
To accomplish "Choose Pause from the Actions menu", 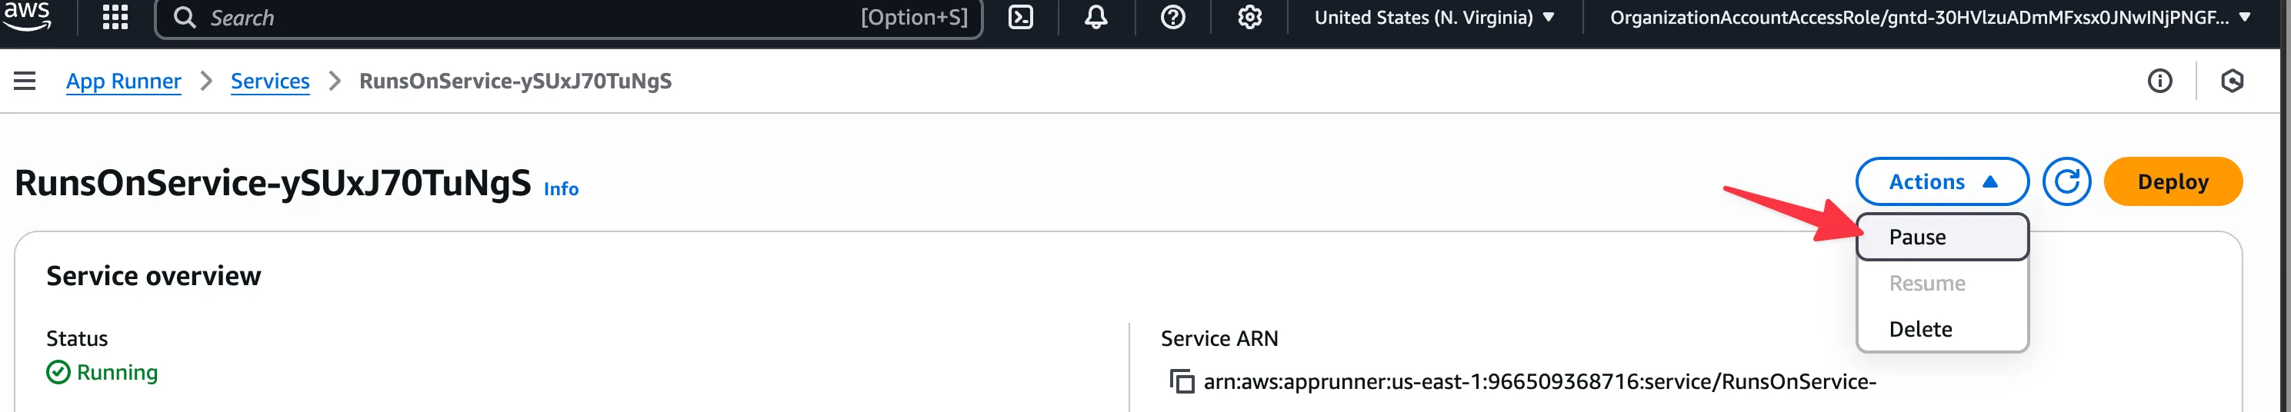I will [x=1917, y=237].
